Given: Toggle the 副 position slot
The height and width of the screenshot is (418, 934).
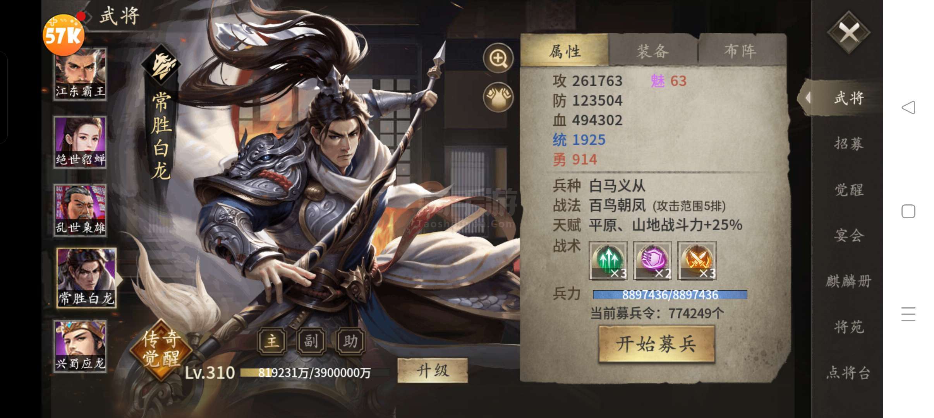Looking at the screenshot, I should (311, 341).
